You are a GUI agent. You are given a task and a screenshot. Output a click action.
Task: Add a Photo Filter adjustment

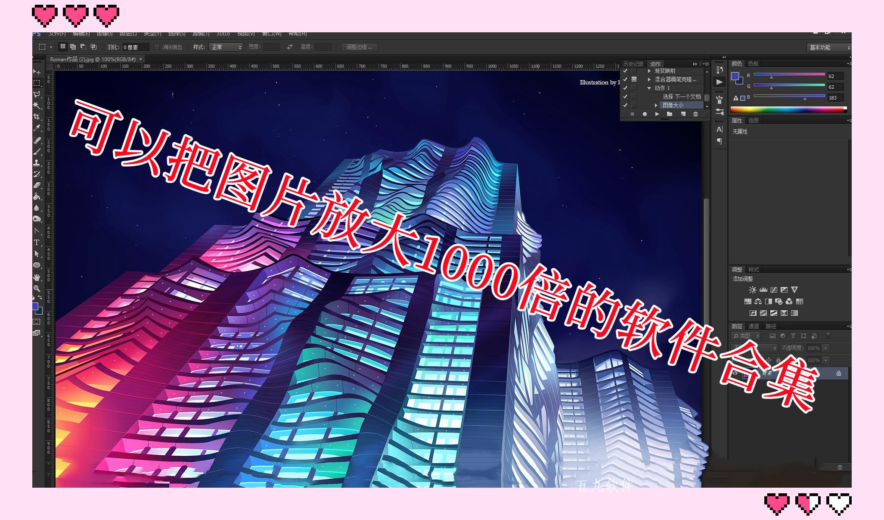779,302
